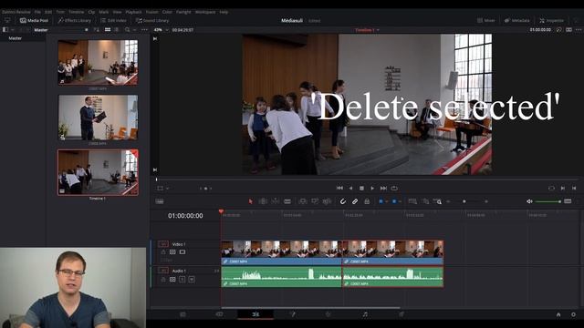Play forward in viewer transport

[372, 189]
